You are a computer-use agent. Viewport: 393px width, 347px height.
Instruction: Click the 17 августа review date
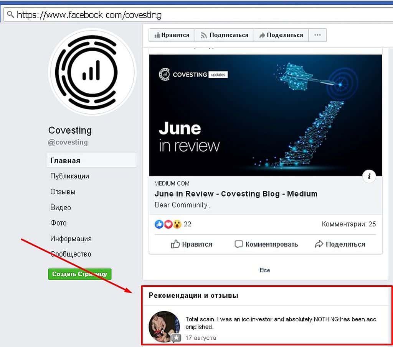pos(200,338)
